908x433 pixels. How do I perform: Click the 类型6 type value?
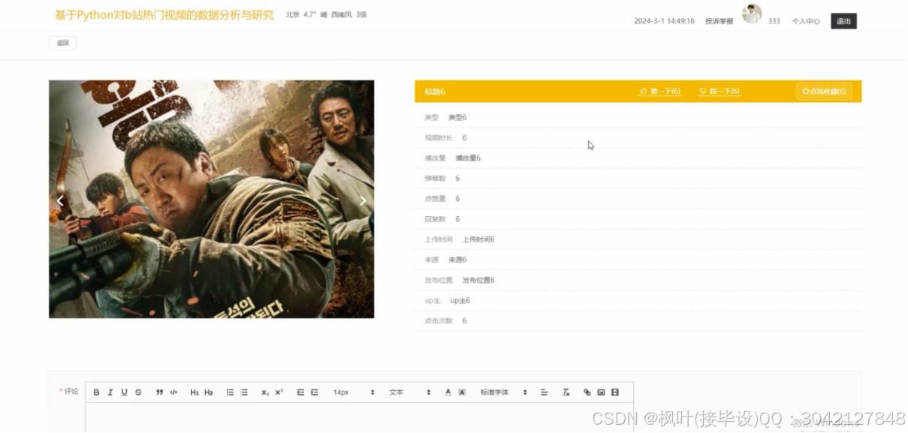[x=457, y=117]
